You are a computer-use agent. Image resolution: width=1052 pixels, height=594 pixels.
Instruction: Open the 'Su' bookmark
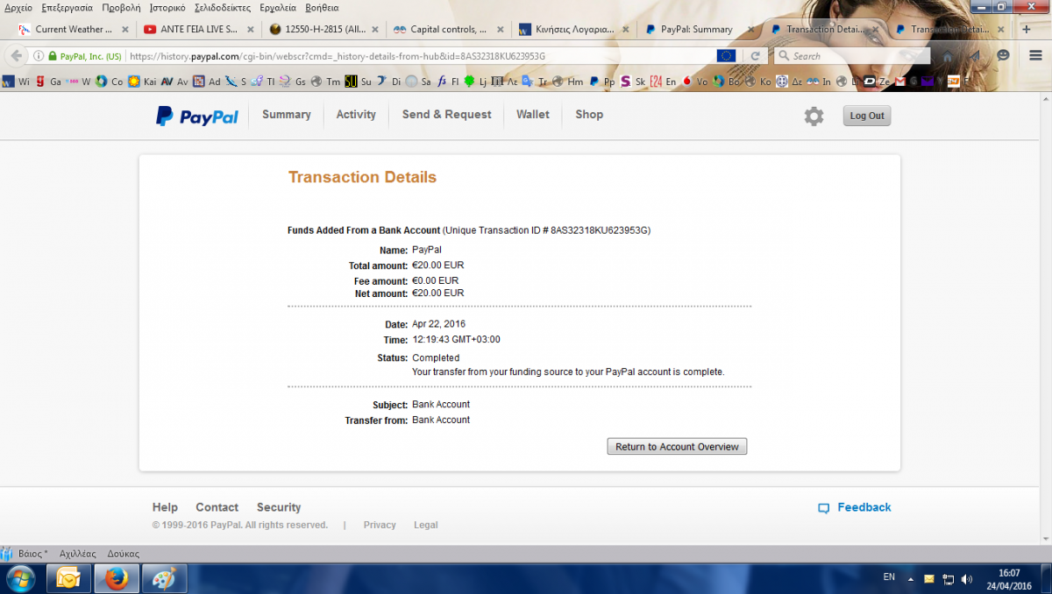(x=358, y=81)
